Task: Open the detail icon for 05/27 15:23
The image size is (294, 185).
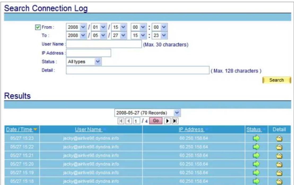Action: [x=279, y=139]
